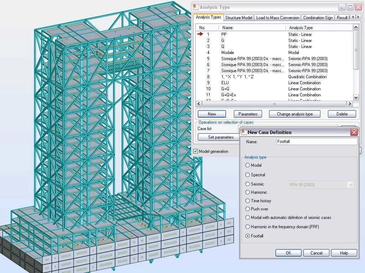Delete the selected analysis case
This screenshot has width=365, height=273.
coord(342,114)
